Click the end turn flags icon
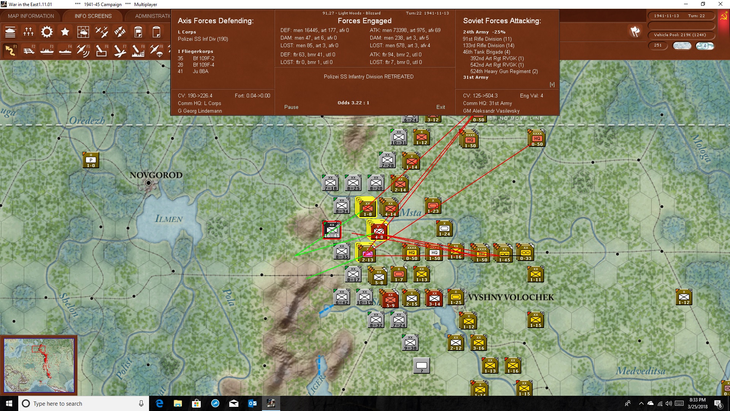This screenshot has height=411, width=730. pos(635,32)
